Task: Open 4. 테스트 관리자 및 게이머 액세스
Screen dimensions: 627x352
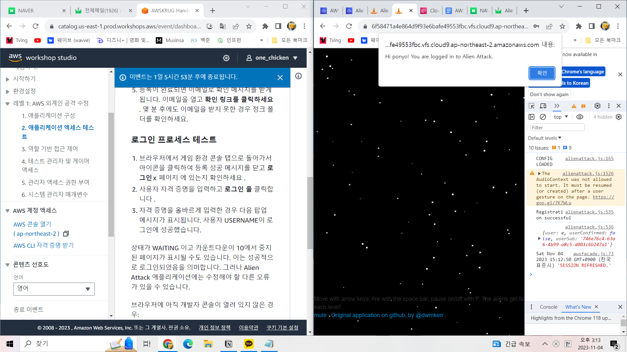Action: pos(56,166)
